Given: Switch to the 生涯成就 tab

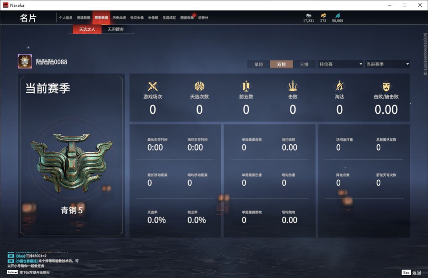Looking at the screenshot, I should (169, 18).
